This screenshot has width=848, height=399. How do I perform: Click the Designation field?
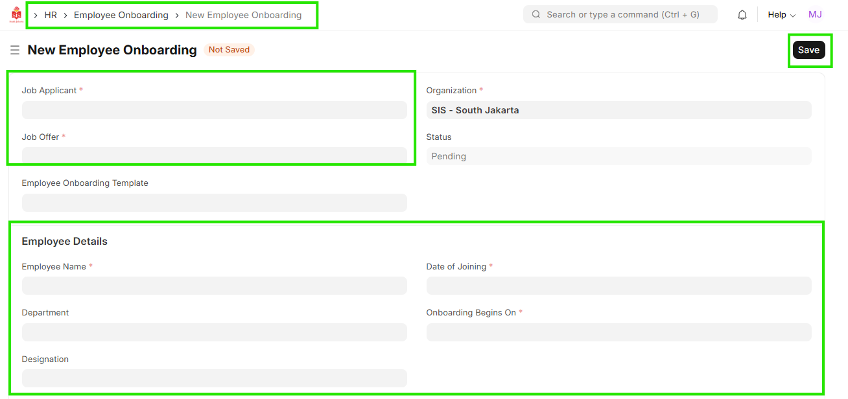pyautogui.click(x=214, y=378)
